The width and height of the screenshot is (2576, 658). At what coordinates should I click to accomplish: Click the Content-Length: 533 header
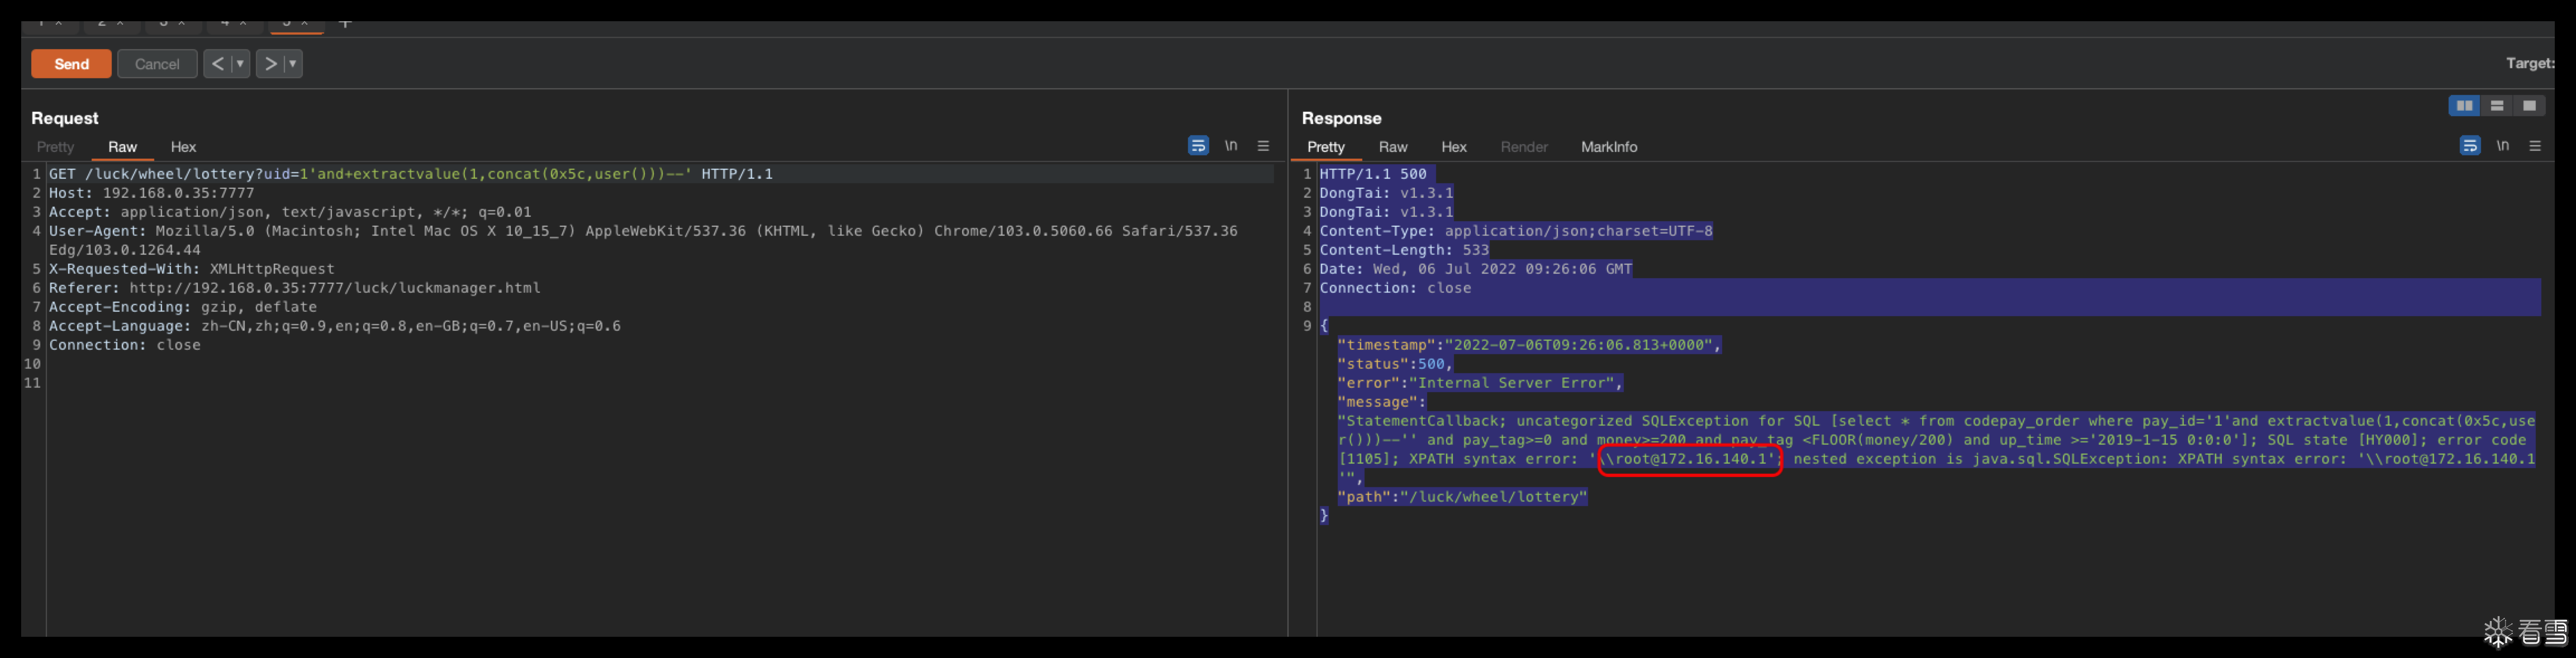tap(1404, 250)
